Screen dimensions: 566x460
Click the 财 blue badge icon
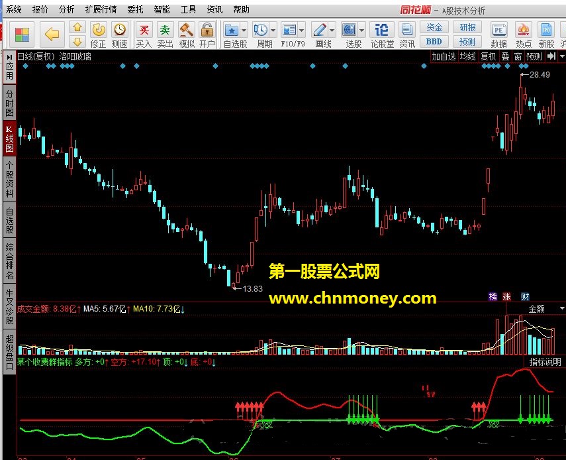tap(525, 297)
